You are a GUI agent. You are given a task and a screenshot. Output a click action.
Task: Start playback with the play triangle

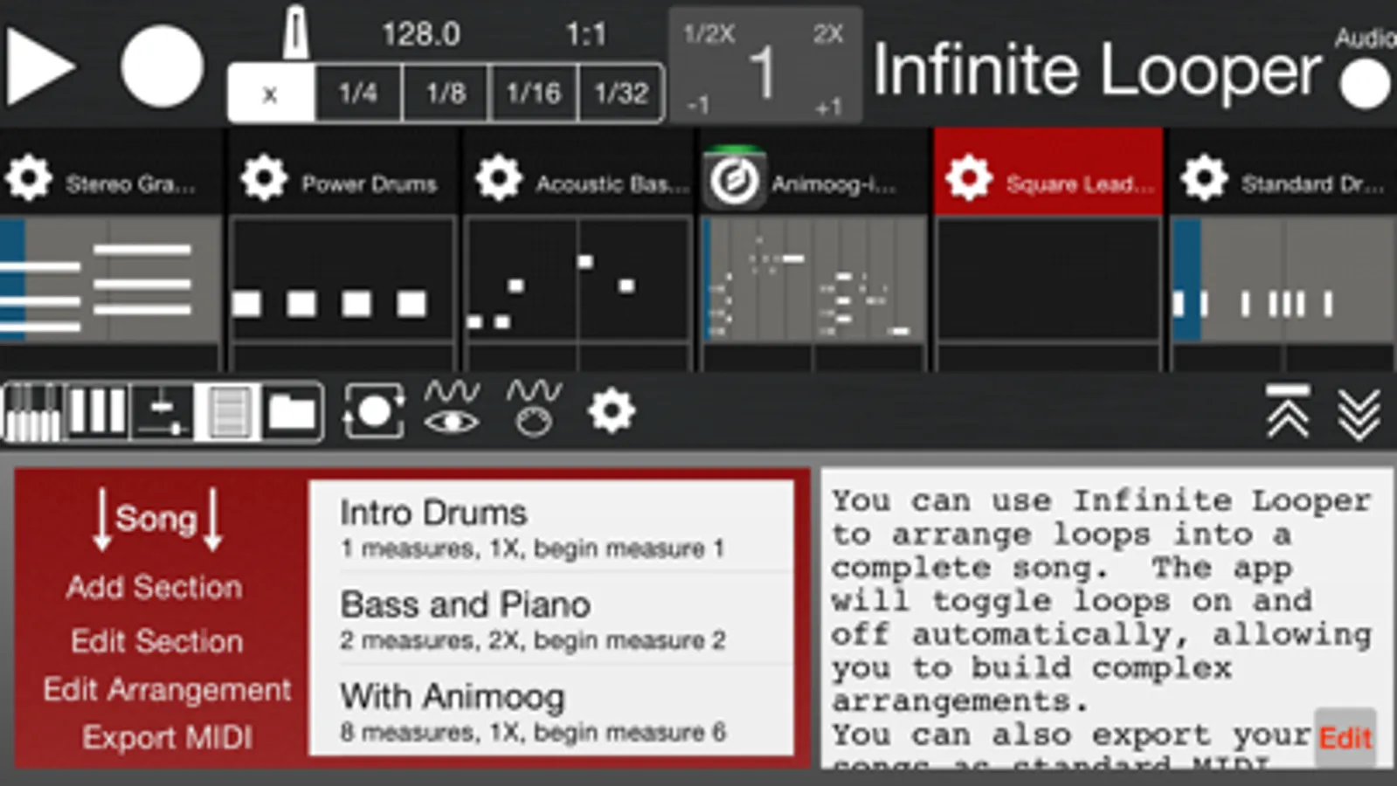pos(40,67)
